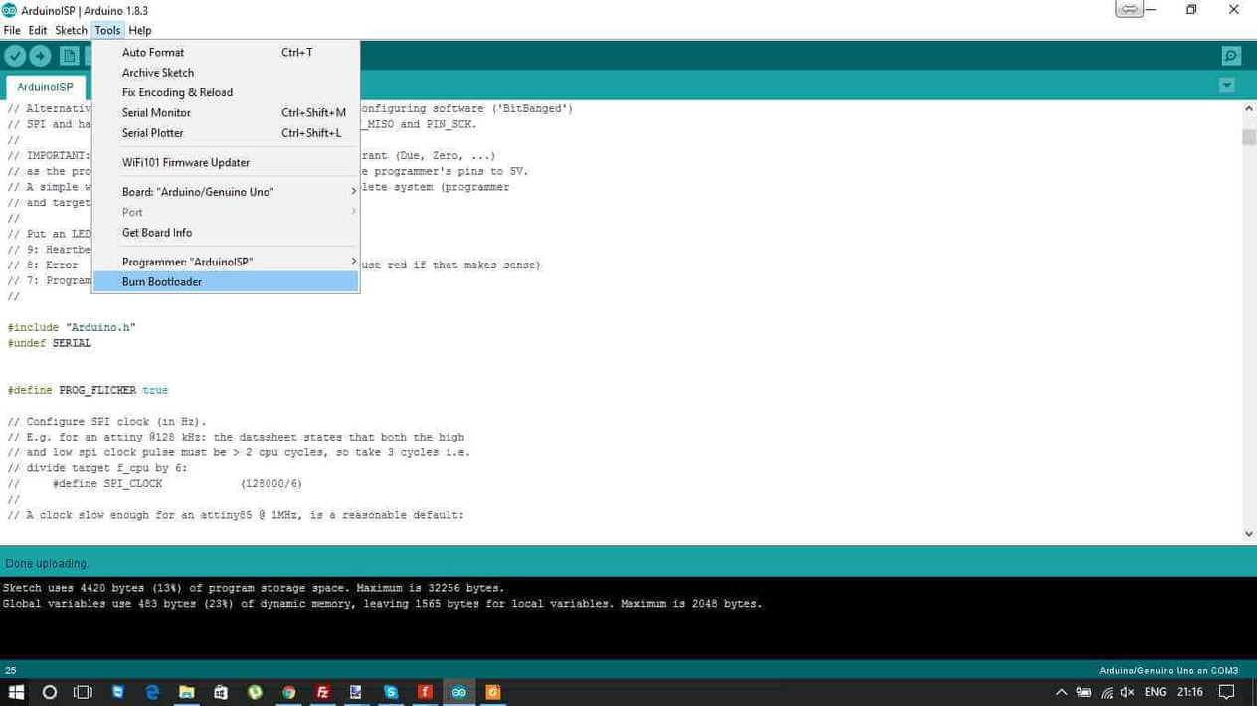Screen dimensions: 1257x706
Task: Expand the Board "Arduino/Genuino Uno" submenu
Action: (x=226, y=191)
